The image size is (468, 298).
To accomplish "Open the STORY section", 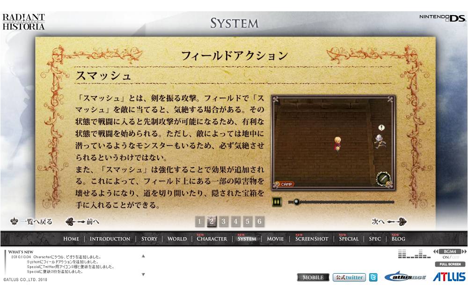I will coord(149,239).
